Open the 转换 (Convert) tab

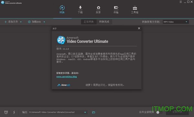click(62, 9)
